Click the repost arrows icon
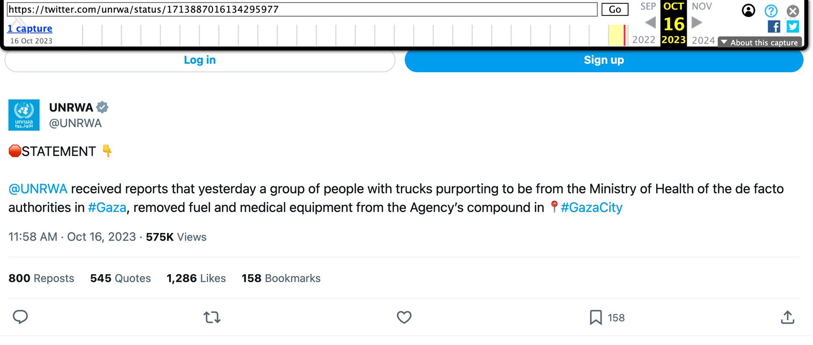The height and width of the screenshot is (345, 813). click(x=212, y=317)
